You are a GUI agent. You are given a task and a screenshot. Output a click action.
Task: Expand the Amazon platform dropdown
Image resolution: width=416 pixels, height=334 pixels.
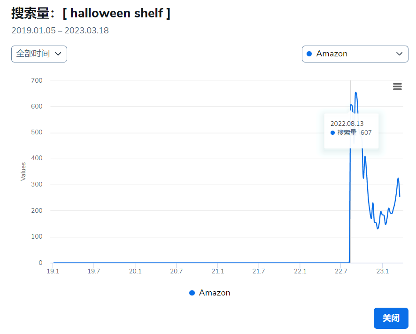pyautogui.click(x=354, y=54)
